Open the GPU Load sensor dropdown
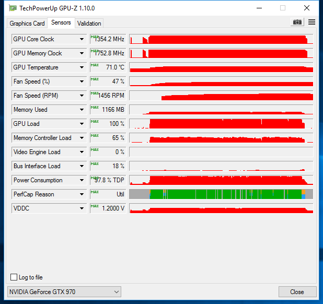 pyautogui.click(x=82, y=124)
